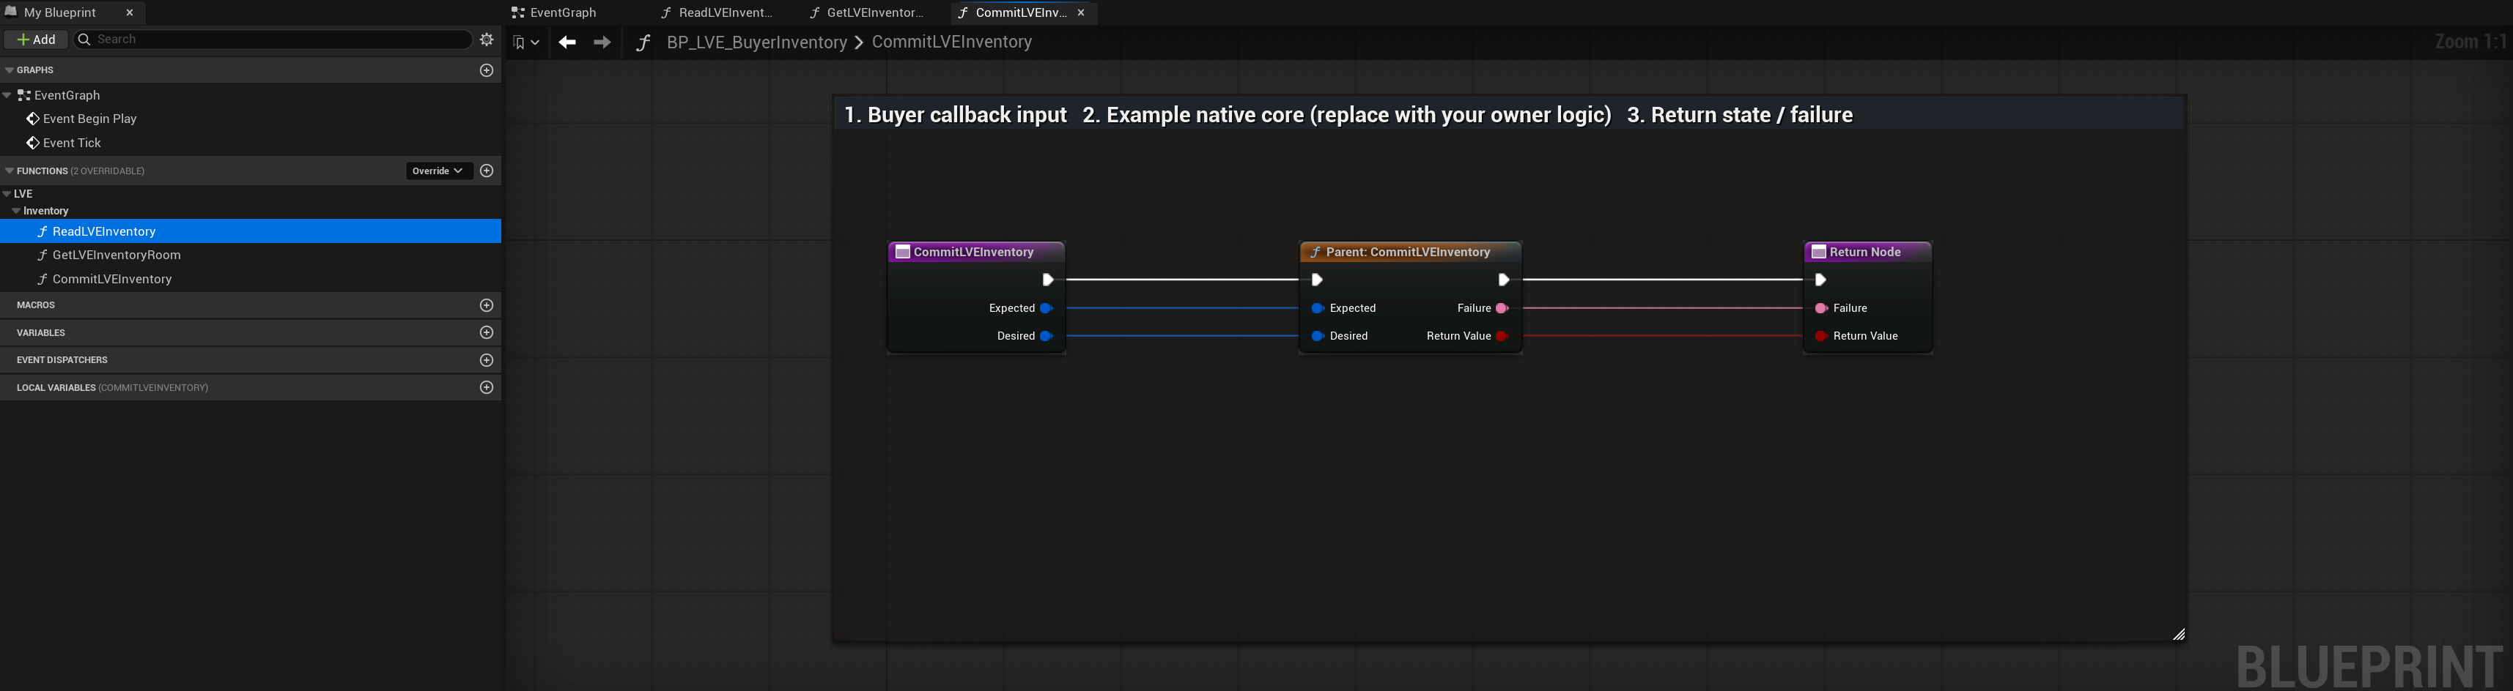Screen dimensions: 2513x691
Task: Click BP_LVE_BuyerInventory breadcrumb
Action: [x=756, y=42]
